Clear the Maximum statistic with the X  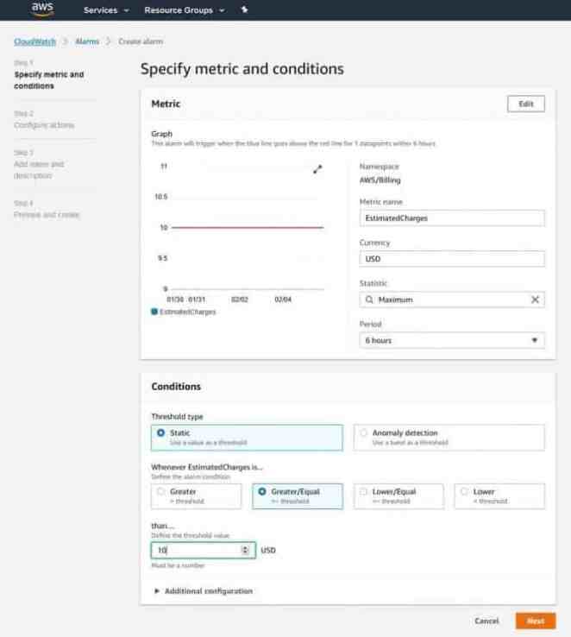[535, 300]
